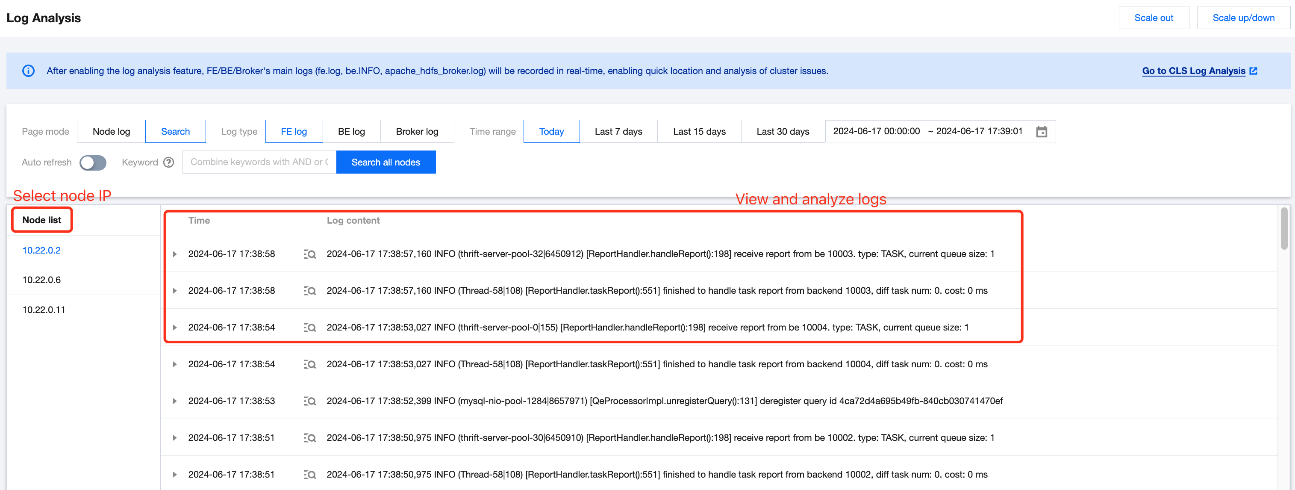
Task: Click the calendar icon in time range field
Action: pos(1041,132)
